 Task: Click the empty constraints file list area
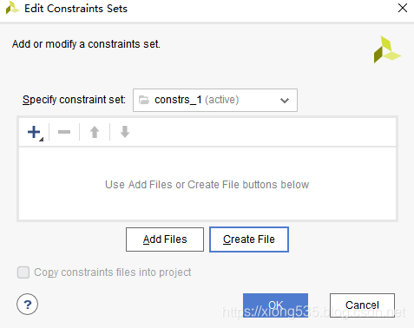207,184
